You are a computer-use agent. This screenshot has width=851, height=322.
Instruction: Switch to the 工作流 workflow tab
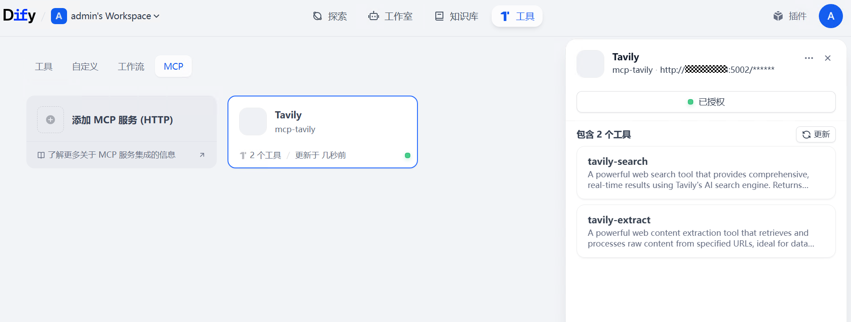point(131,67)
